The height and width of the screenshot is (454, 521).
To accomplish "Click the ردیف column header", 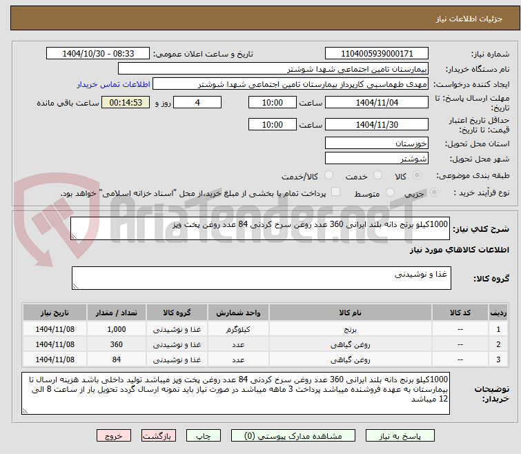I will [x=498, y=313].
